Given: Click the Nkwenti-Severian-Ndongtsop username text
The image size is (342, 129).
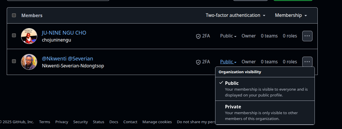Looking at the screenshot, I should (x=73, y=66).
